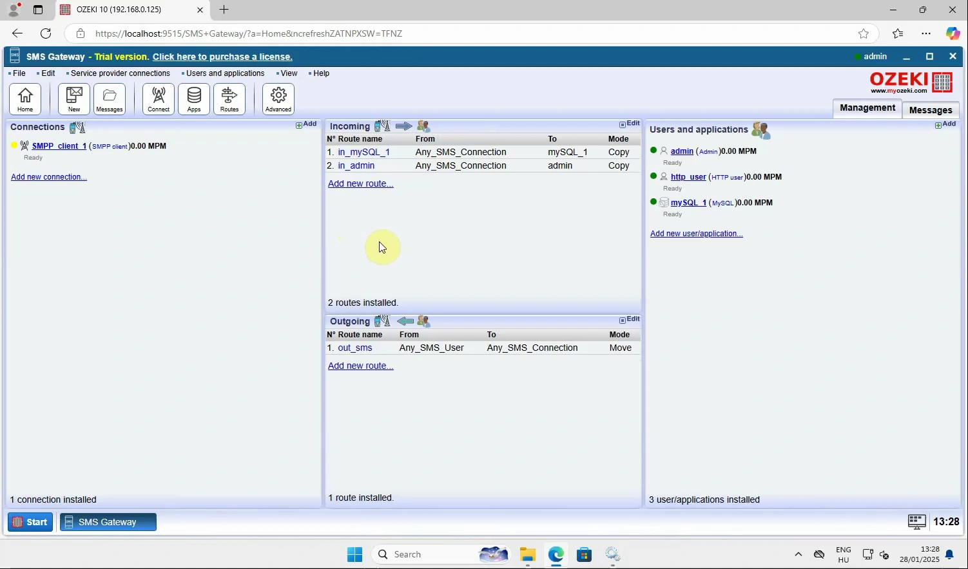Click Edit button in Outgoing panel
This screenshot has width=968, height=569.
click(x=630, y=319)
